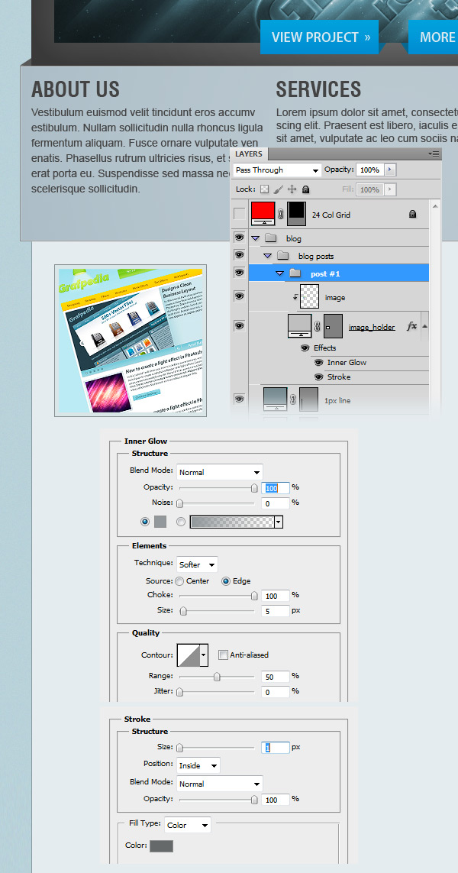Click Inner Glow Size input field

point(276,611)
